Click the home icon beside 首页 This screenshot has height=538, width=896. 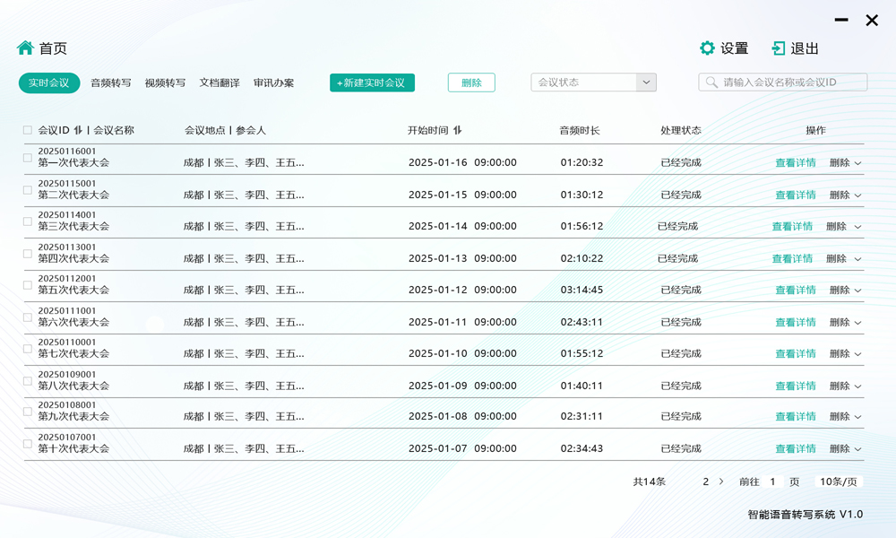click(x=25, y=48)
